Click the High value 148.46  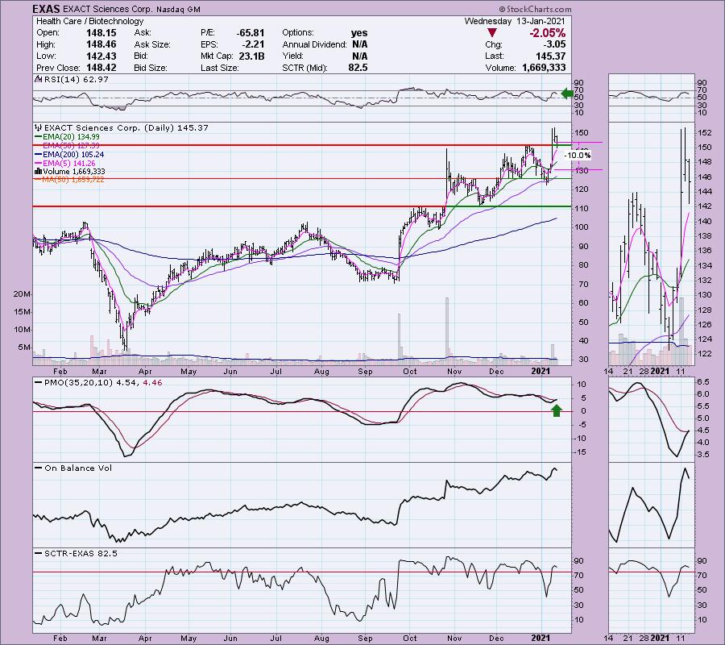pyautogui.click(x=101, y=44)
